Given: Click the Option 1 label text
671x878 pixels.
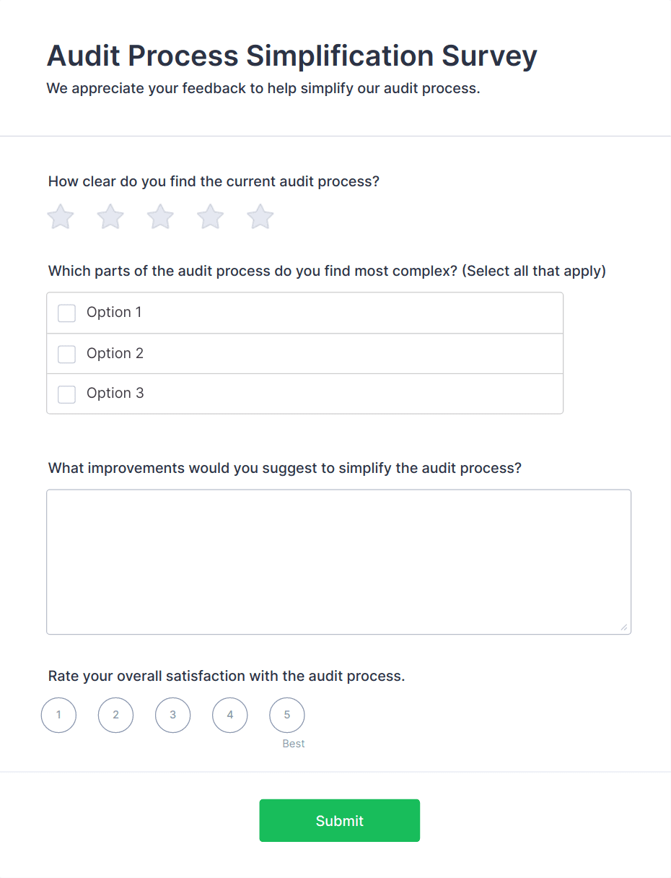Looking at the screenshot, I should pos(114,313).
